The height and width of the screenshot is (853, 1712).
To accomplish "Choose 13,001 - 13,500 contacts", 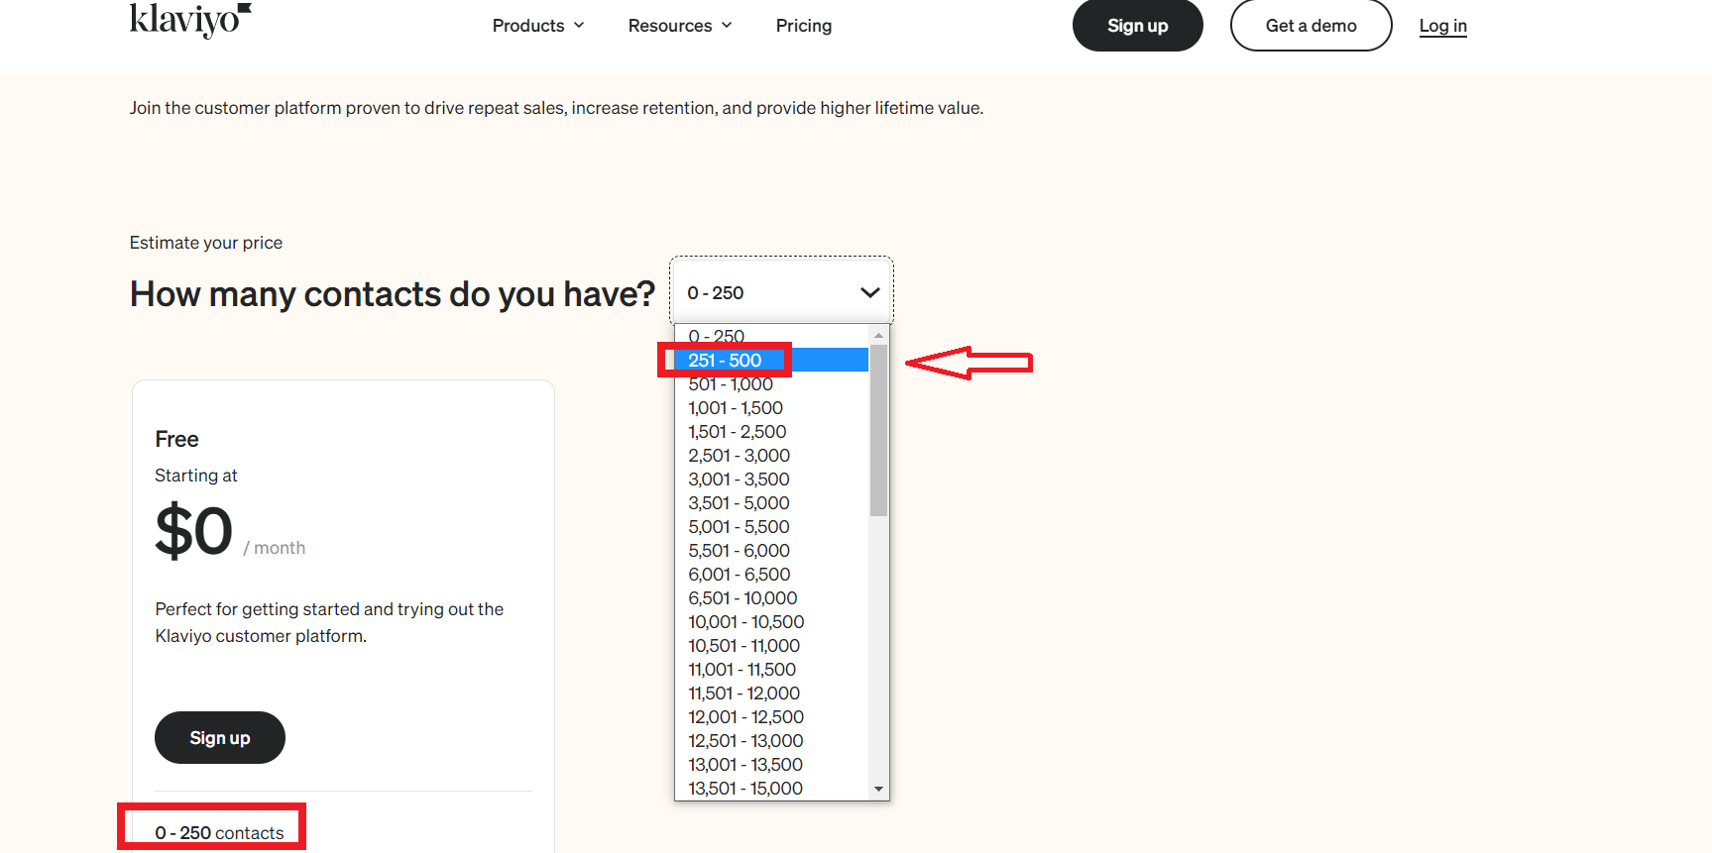I will [771, 765].
